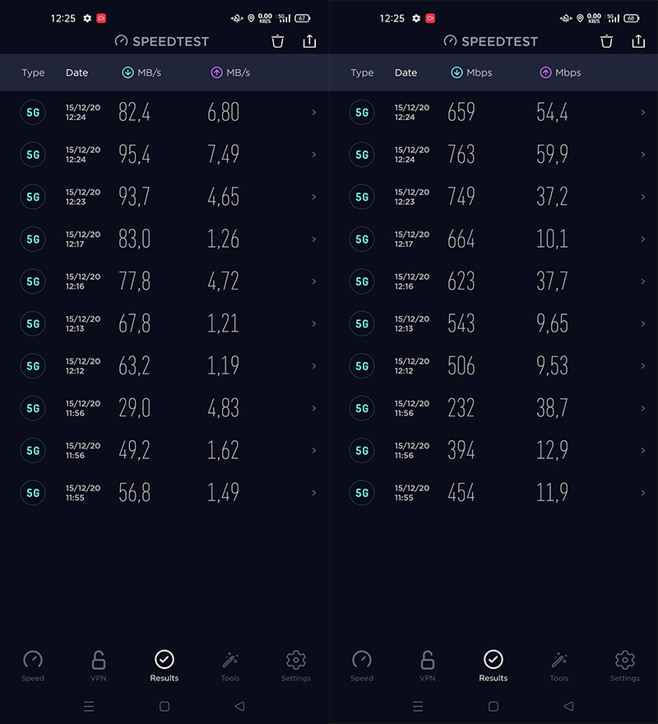The image size is (658, 724).
Task: Select the 54,4 Mbps upload value
Action: (552, 112)
